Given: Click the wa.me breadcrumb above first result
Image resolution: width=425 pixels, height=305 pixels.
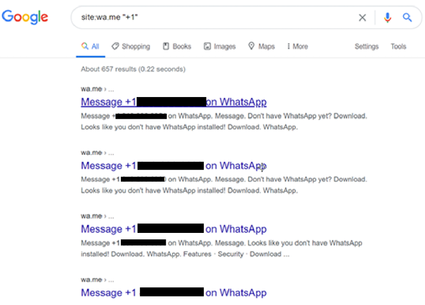Looking at the screenshot, I should (97, 89).
